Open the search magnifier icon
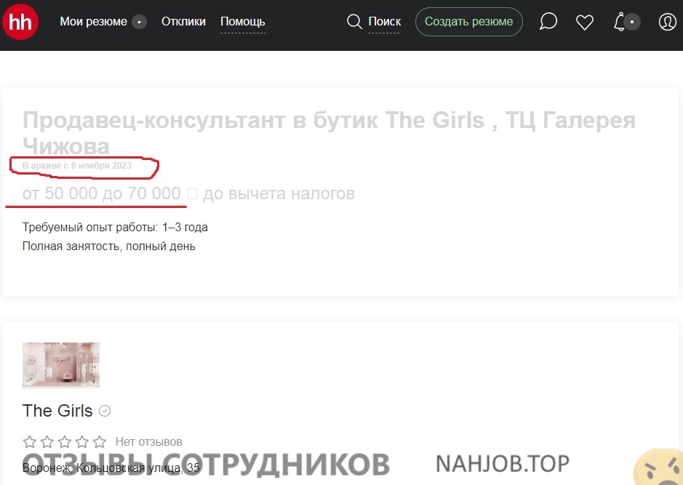Viewport: 683px width, 485px height. click(x=354, y=21)
